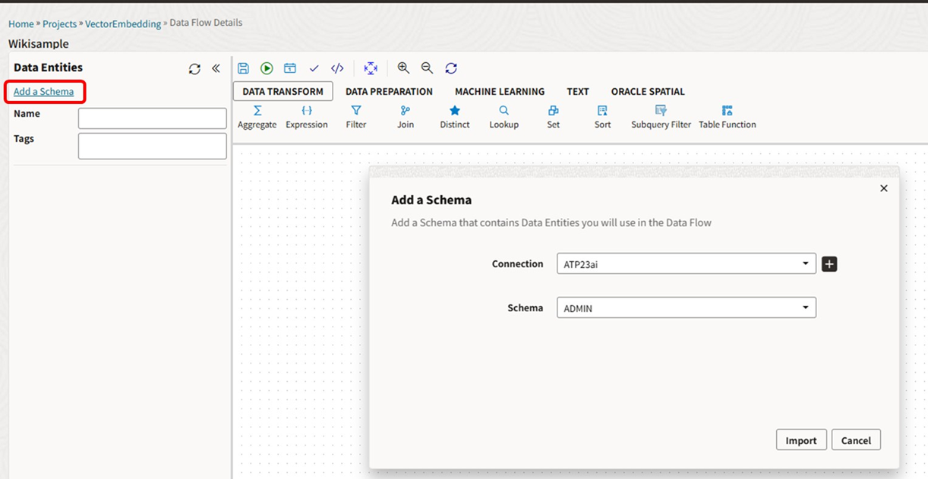Image resolution: width=928 pixels, height=479 pixels.
Task: Switch to the Data Transform tab
Action: (283, 91)
